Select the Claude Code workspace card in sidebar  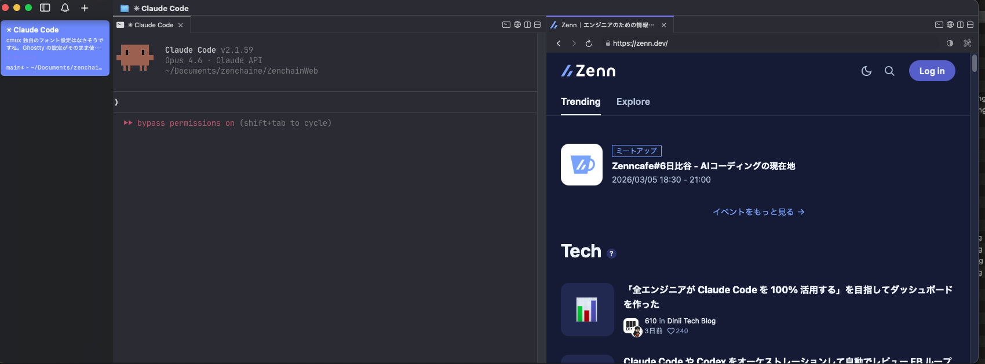pyautogui.click(x=55, y=48)
